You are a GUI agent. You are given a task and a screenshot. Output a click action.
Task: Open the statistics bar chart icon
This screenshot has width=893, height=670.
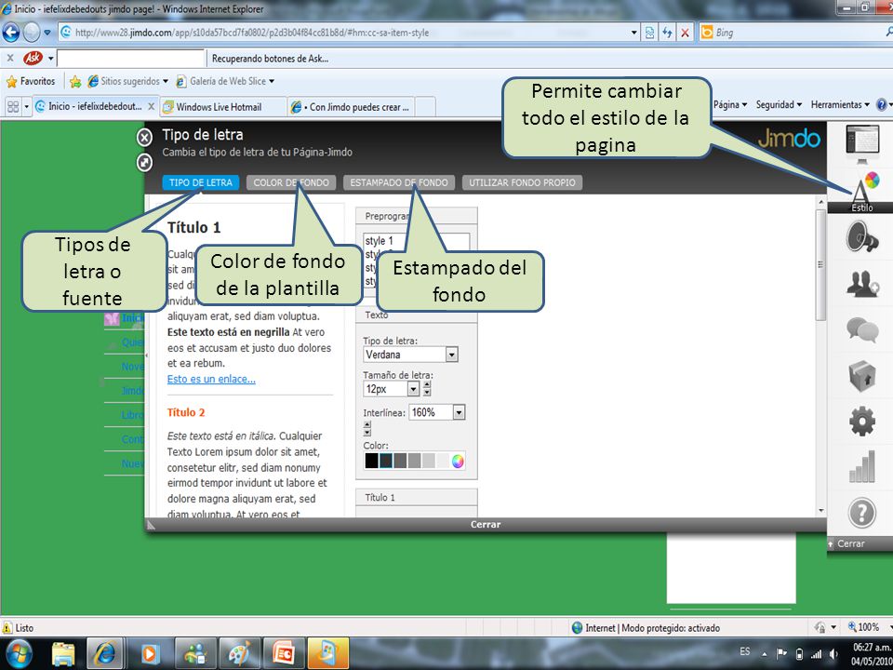point(861,467)
